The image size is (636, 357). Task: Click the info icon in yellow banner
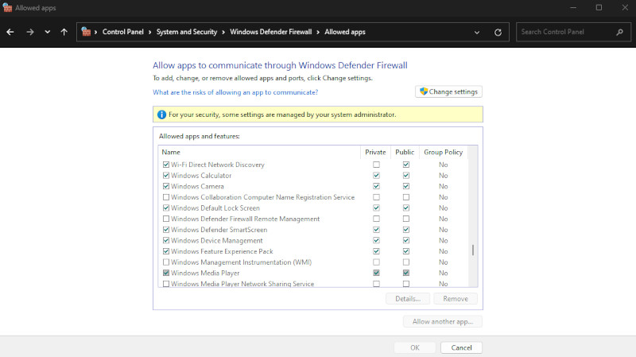coord(161,114)
